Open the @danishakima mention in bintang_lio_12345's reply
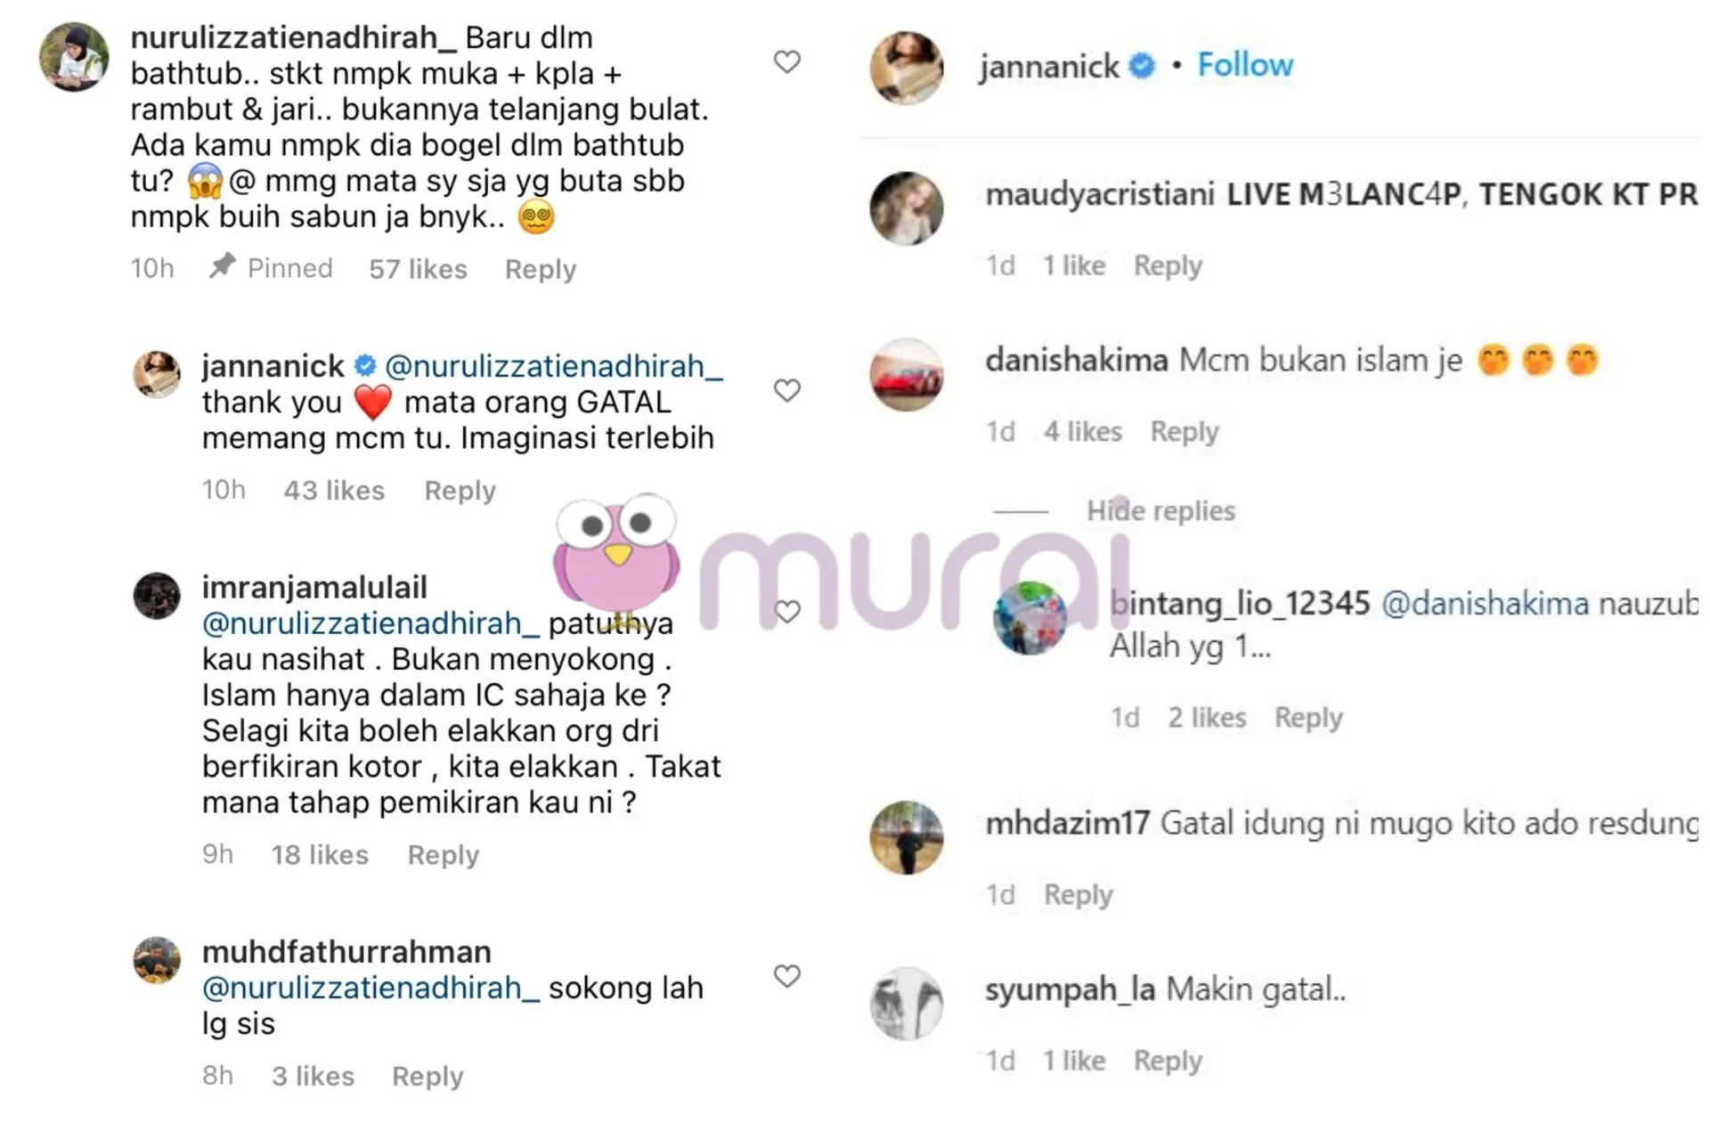The image size is (1710, 1140). point(1485,604)
